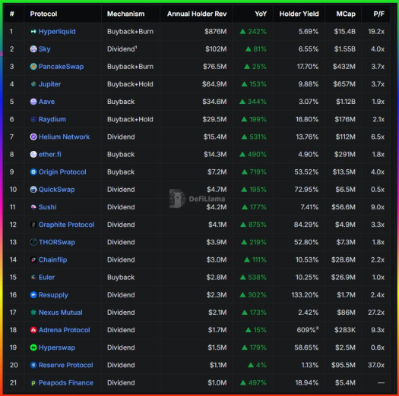Sort by the Holder Yield column header
The image size is (399, 396).
(299, 14)
